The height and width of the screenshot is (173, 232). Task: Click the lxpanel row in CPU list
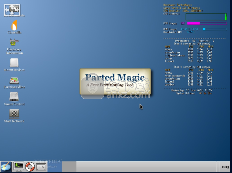coord(188,61)
